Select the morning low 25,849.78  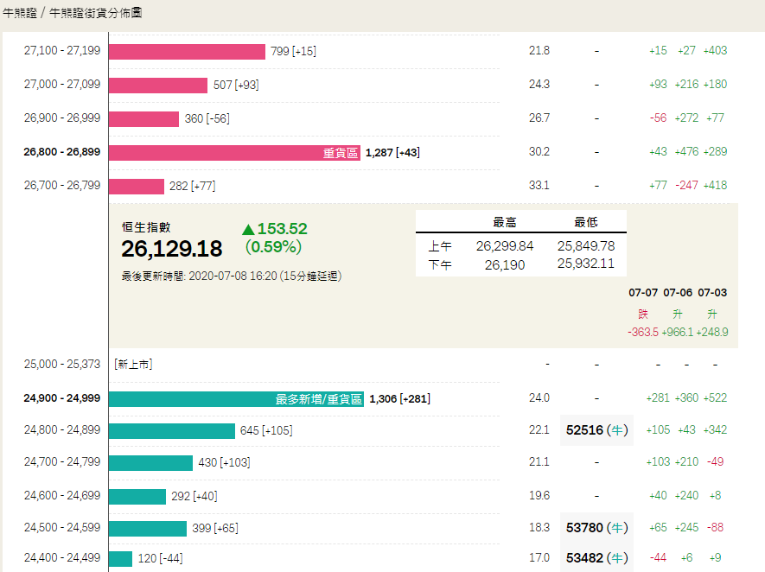tap(586, 245)
